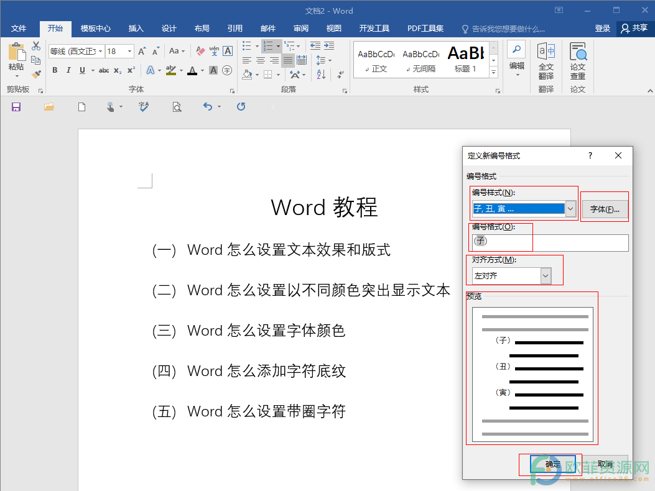655x491 pixels.
Task: Click the Open folder icon
Action: (49, 107)
